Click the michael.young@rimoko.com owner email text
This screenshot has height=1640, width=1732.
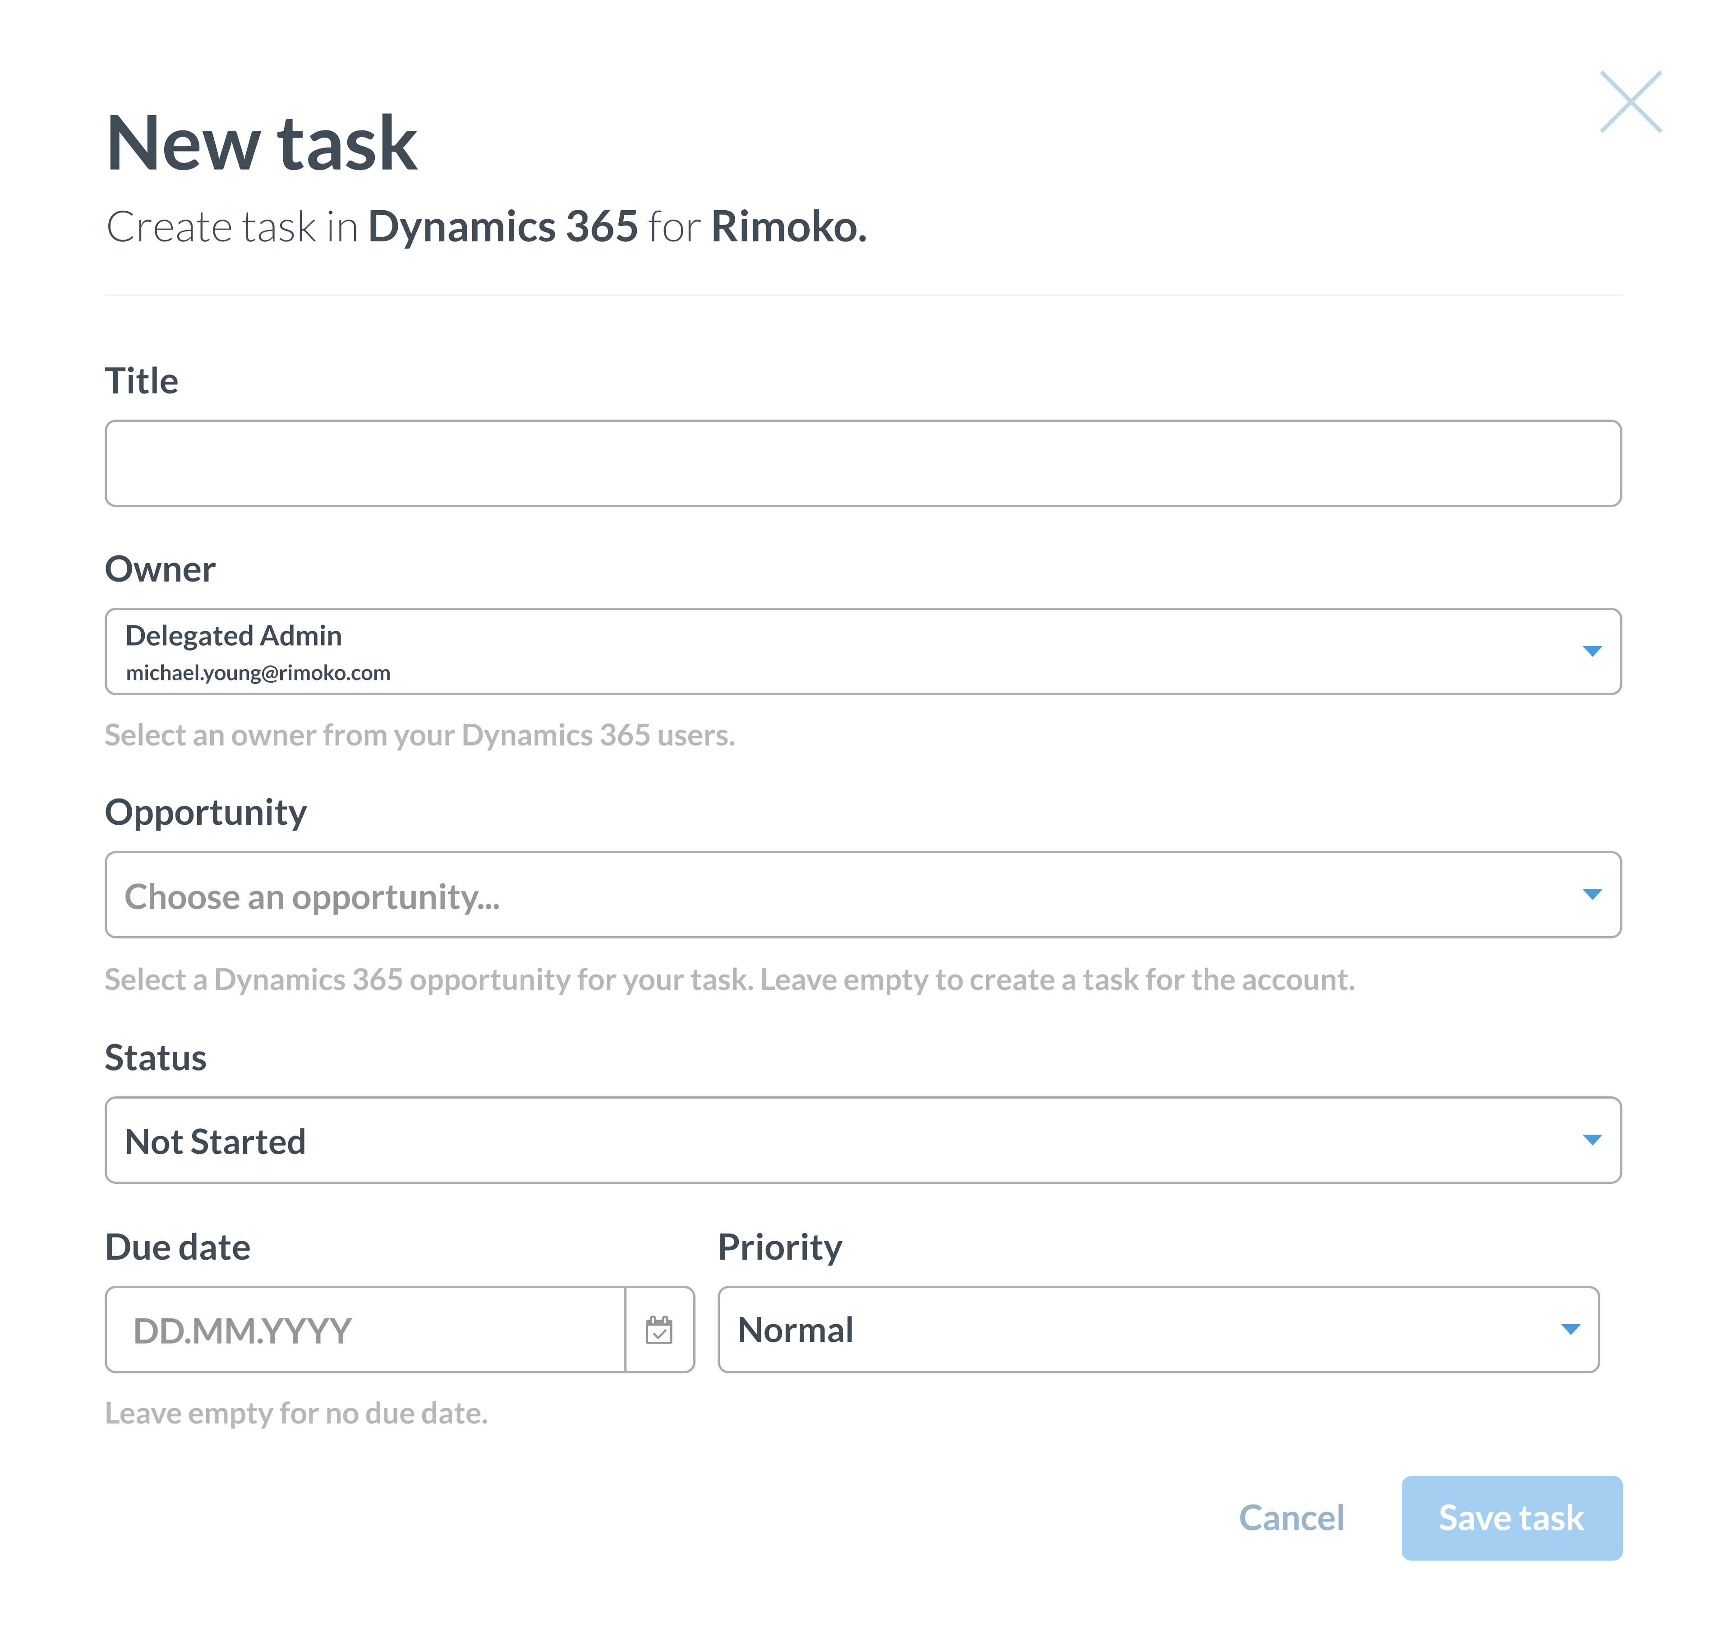click(258, 673)
